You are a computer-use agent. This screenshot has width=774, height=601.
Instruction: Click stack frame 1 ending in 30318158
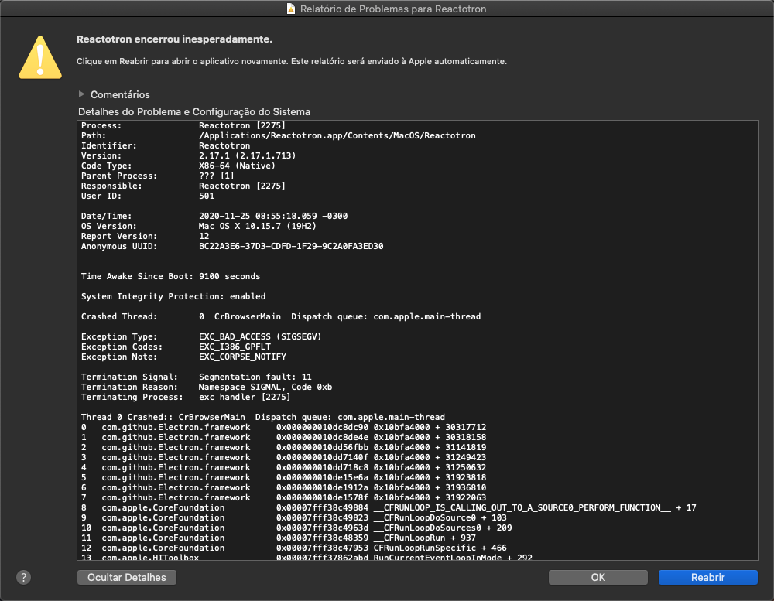tap(283, 437)
